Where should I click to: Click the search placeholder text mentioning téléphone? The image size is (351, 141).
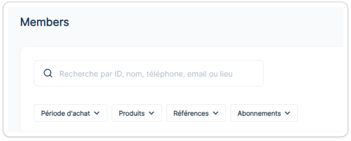coord(146,74)
